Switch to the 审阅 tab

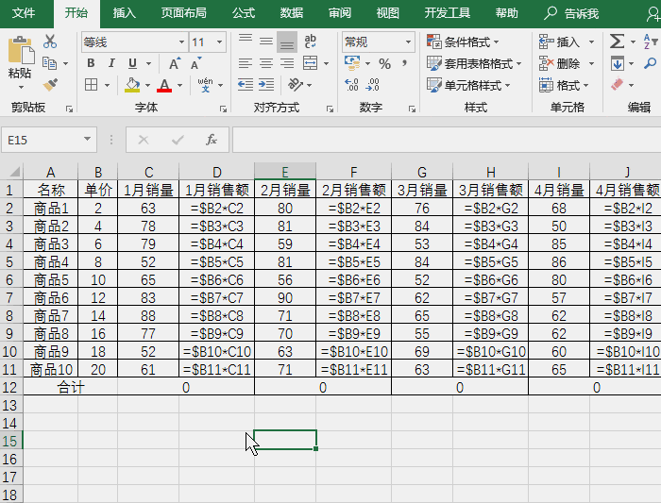[x=340, y=13]
